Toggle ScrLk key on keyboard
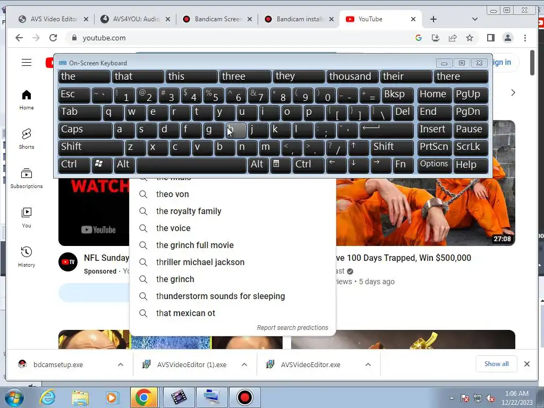The height and width of the screenshot is (408, 544). point(471,148)
